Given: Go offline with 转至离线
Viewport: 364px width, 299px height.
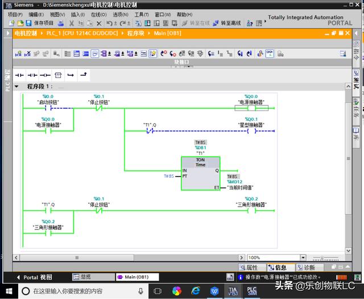Looking at the screenshot, I should click(227, 23).
